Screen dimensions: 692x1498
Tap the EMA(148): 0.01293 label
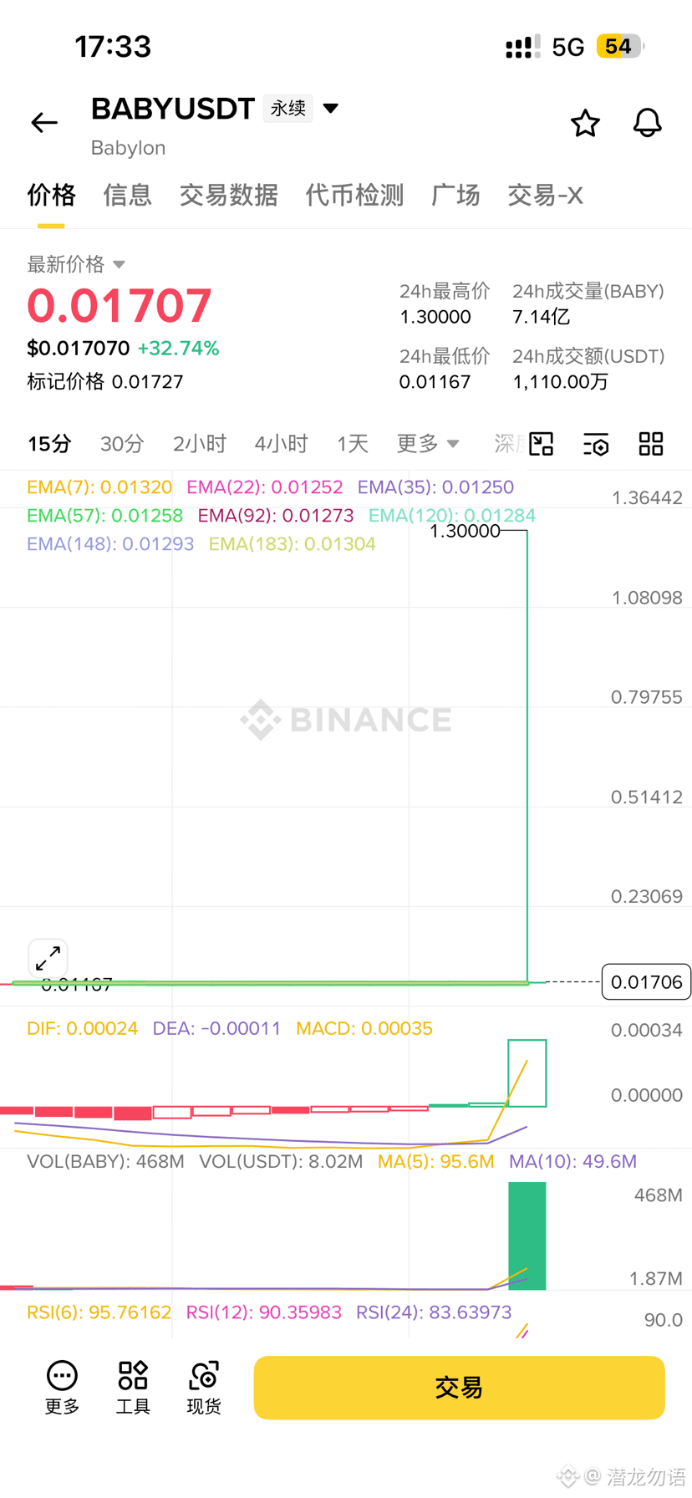(x=110, y=544)
